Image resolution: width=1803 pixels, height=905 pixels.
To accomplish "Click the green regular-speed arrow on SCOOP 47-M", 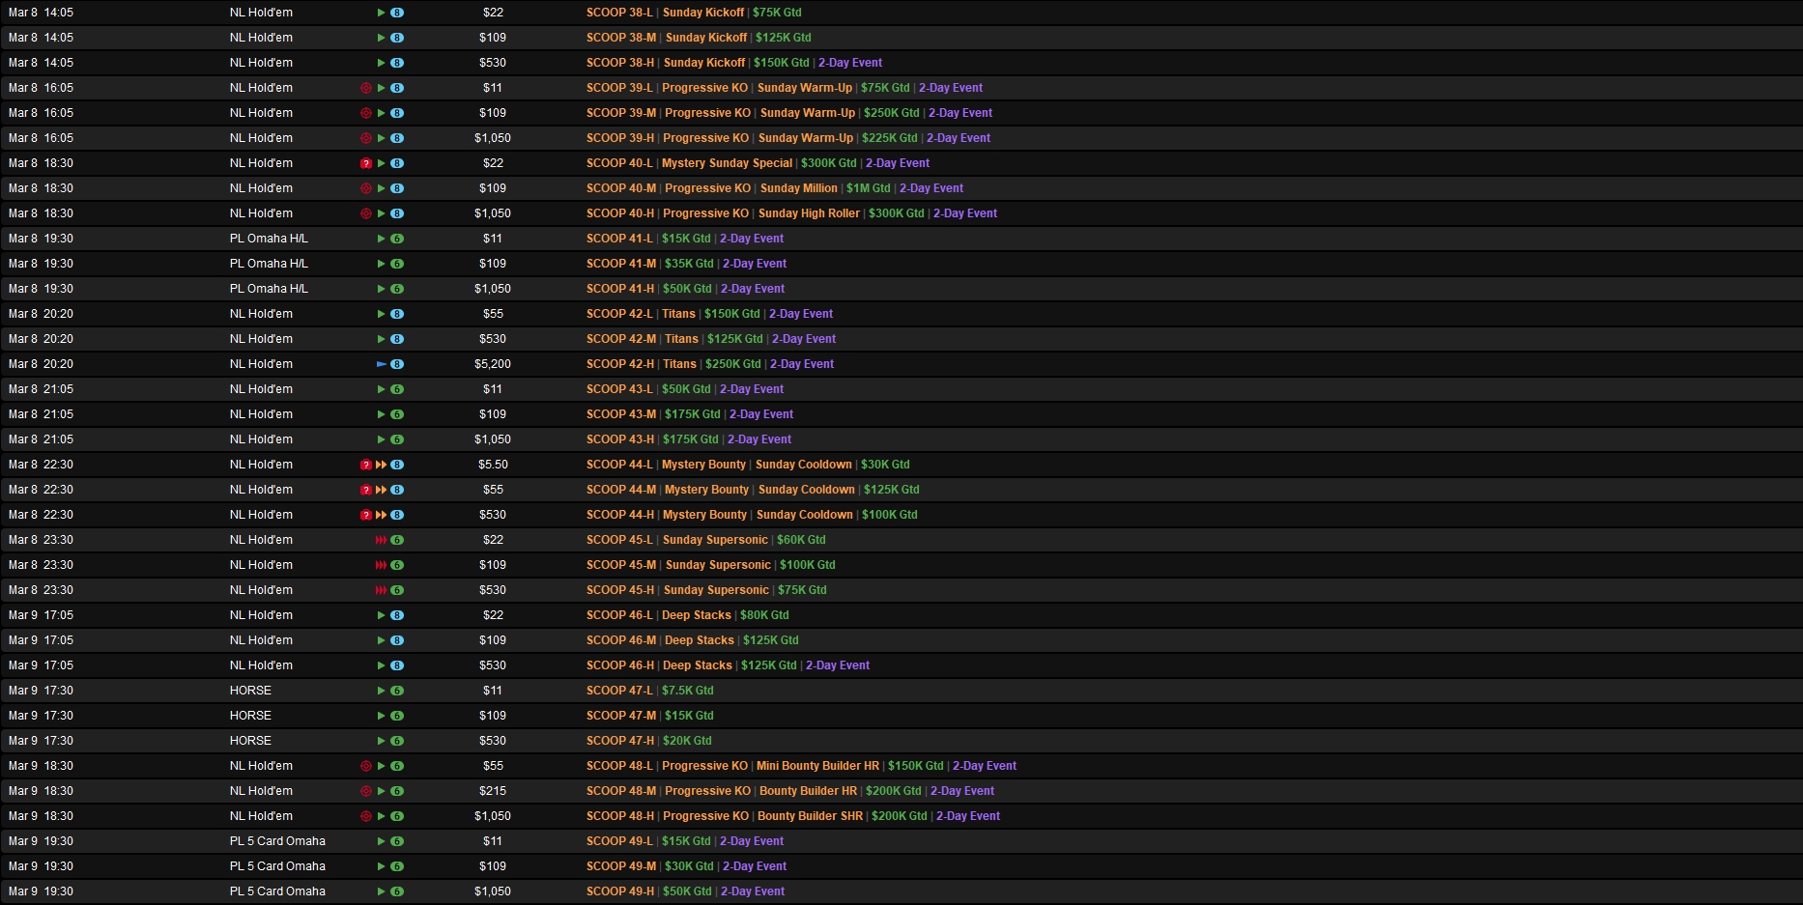I will click(382, 716).
